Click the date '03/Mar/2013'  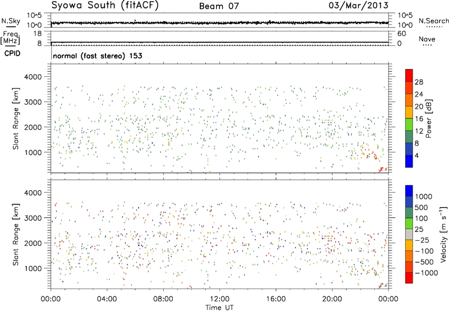click(x=359, y=6)
